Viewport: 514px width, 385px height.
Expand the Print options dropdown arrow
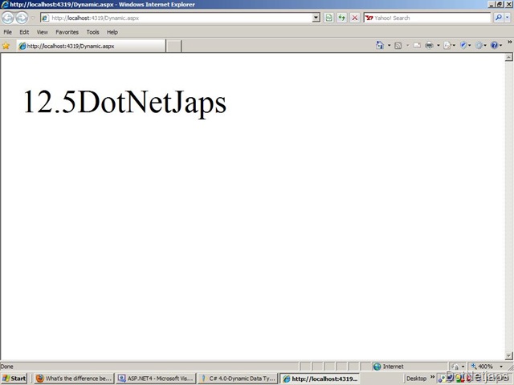pyautogui.click(x=439, y=46)
